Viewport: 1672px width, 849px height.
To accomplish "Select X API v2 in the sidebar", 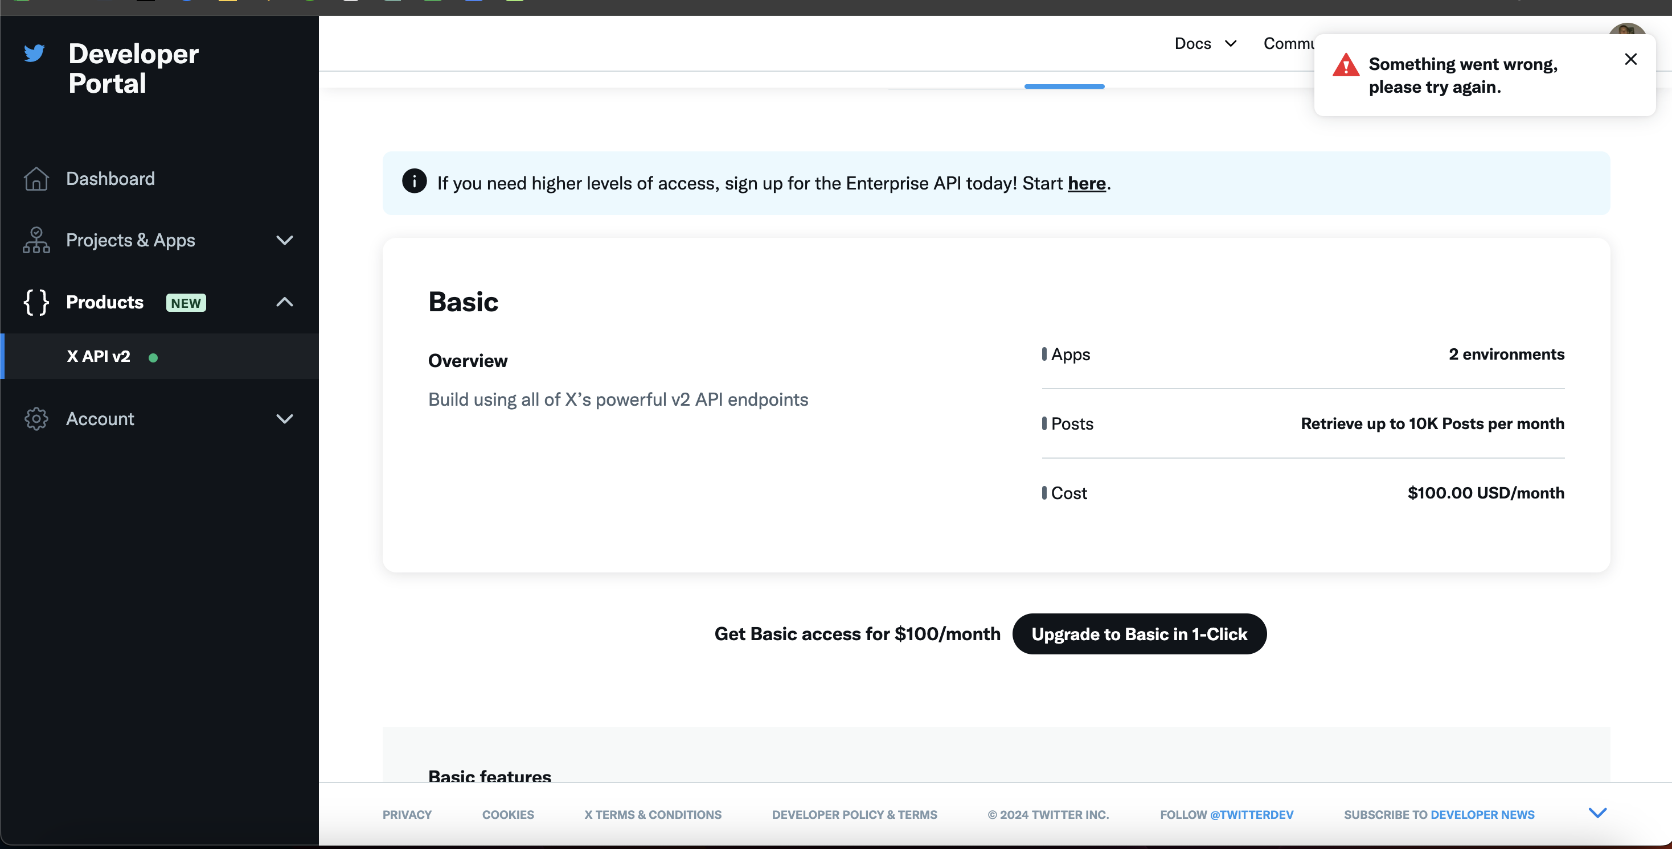I will (x=97, y=356).
